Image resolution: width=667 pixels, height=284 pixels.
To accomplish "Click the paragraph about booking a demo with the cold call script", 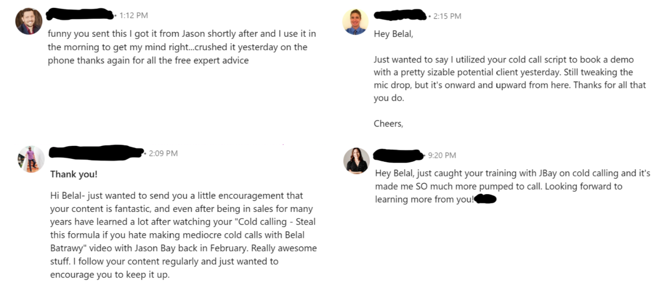I will tap(510, 79).
